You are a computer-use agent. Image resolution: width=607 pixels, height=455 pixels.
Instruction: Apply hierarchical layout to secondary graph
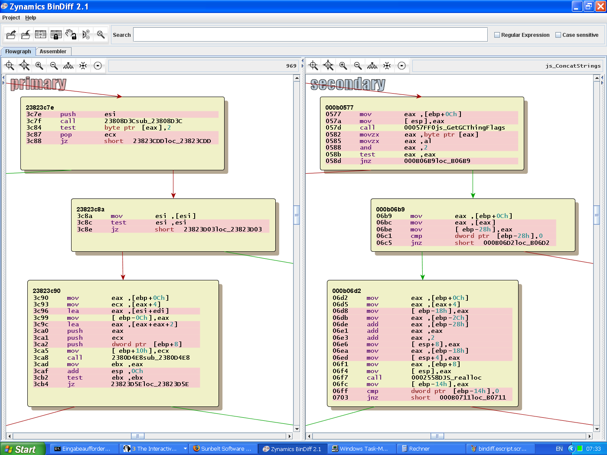click(372, 65)
